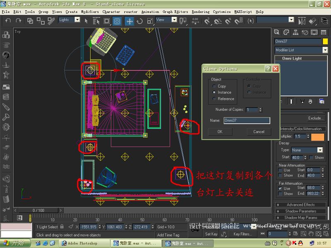Click the orange light color swatch
The width and height of the screenshot is (331, 248).
(x=317, y=137)
